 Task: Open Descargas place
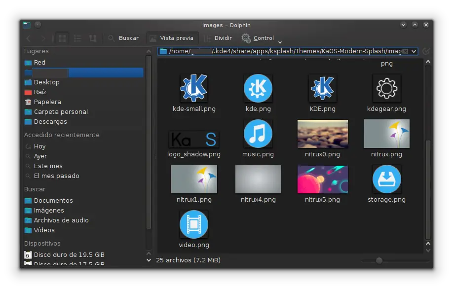84,121
